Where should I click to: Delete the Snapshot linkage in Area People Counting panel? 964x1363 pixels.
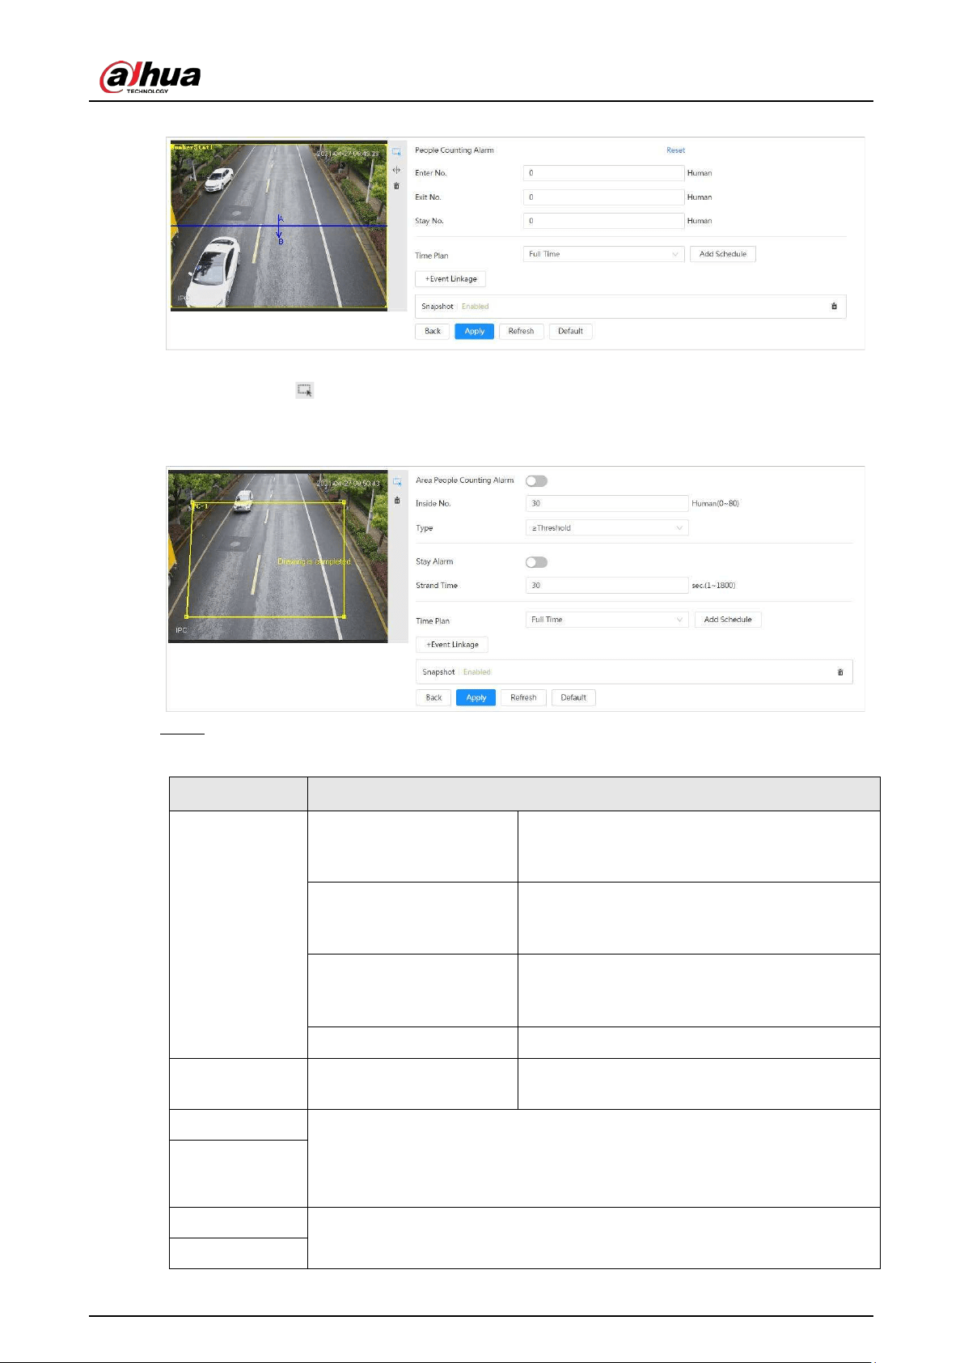coord(839,672)
